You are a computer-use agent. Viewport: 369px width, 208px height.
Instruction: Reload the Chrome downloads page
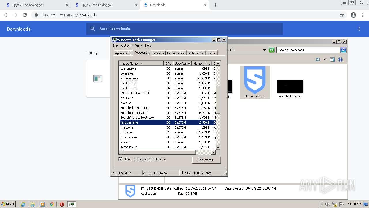[x=25, y=15]
